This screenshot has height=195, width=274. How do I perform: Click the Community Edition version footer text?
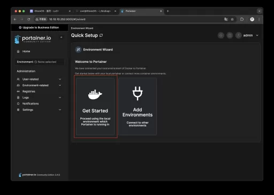point(49,175)
